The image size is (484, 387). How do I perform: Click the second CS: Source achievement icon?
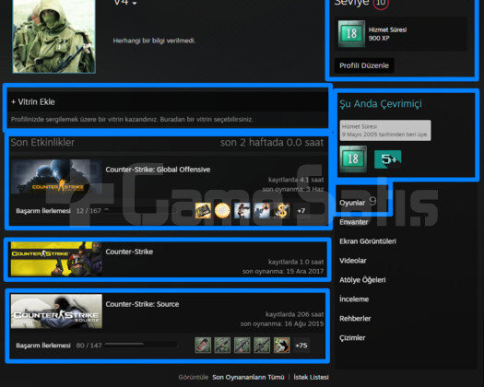[x=222, y=345]
